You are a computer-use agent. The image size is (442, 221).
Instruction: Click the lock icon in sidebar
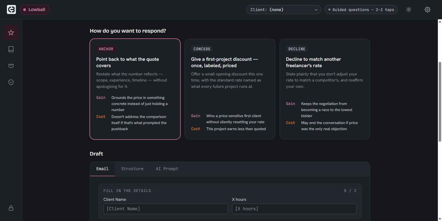[11, 208]
